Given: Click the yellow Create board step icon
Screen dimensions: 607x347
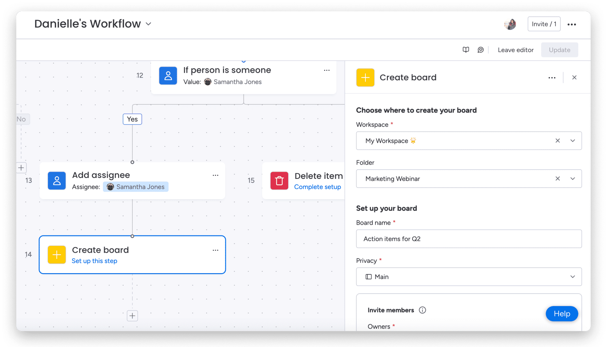Looking at the screenshot, I should tap(57, 255).
